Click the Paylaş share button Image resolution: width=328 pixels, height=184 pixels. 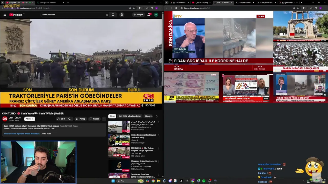point(80,119)
